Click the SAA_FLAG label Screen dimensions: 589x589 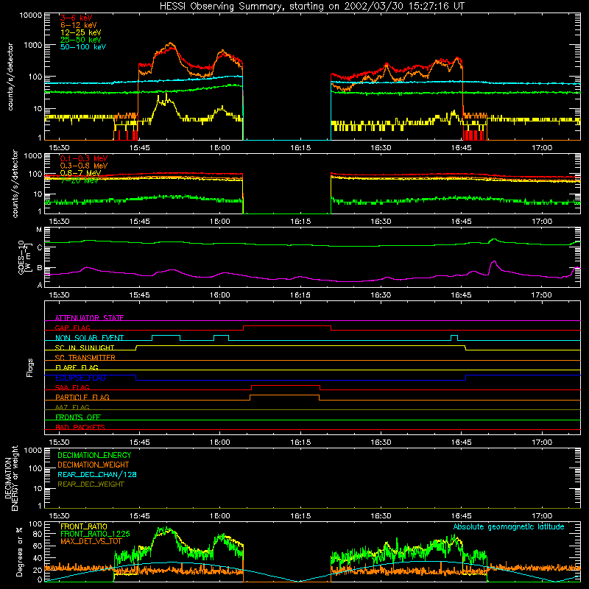tap(72, 387)
